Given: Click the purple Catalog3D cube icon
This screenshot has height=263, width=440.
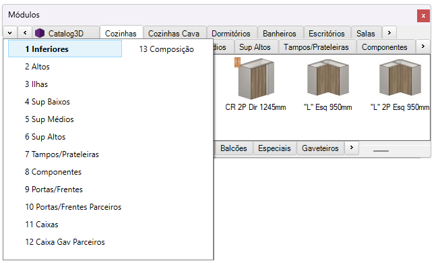Looking at the screenshot, I should 40,33.
